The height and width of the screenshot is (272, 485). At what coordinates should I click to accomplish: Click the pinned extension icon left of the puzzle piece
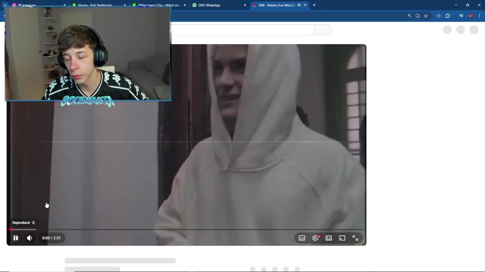point(438,16)
